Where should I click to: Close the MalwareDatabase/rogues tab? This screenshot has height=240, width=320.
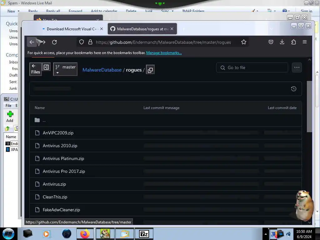172,29
